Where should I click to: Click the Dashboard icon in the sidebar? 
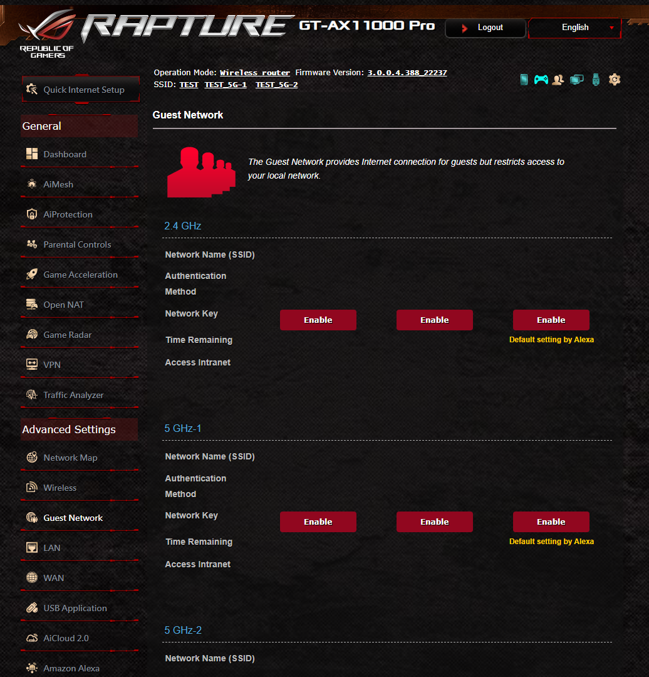(x=32, y=154)
